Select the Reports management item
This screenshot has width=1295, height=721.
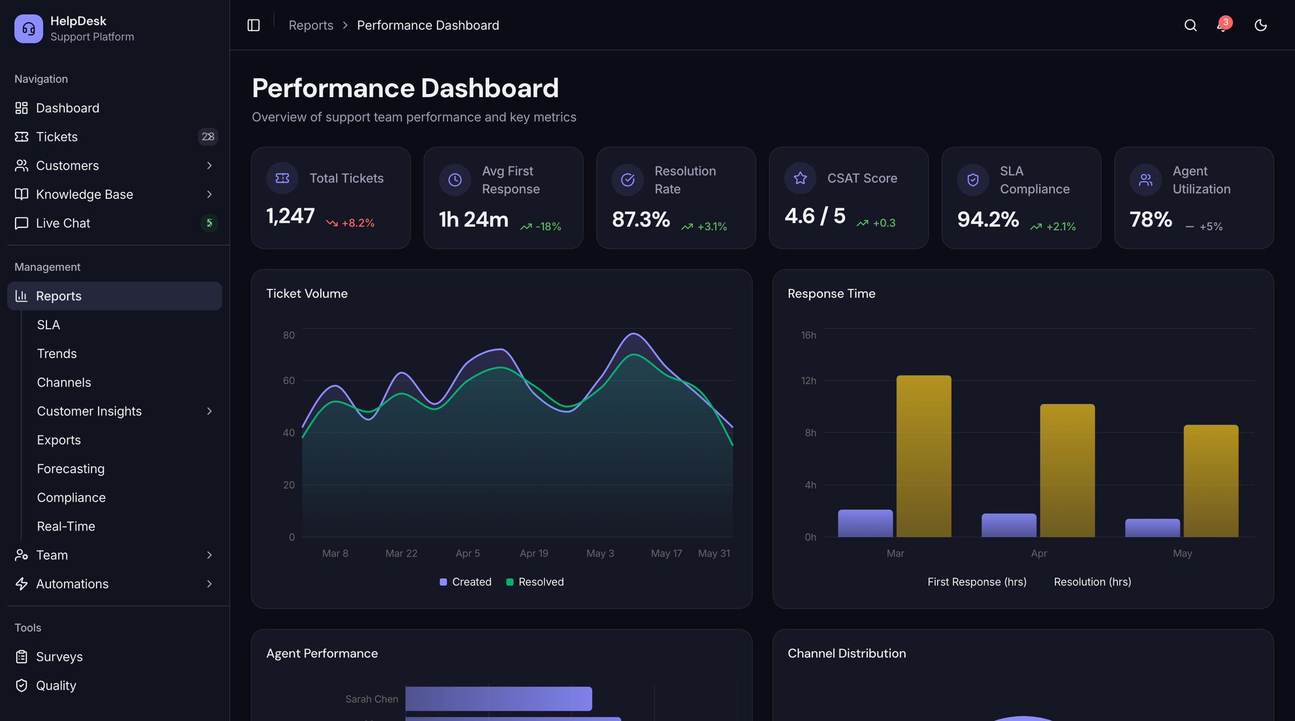[x=115, y=296]
